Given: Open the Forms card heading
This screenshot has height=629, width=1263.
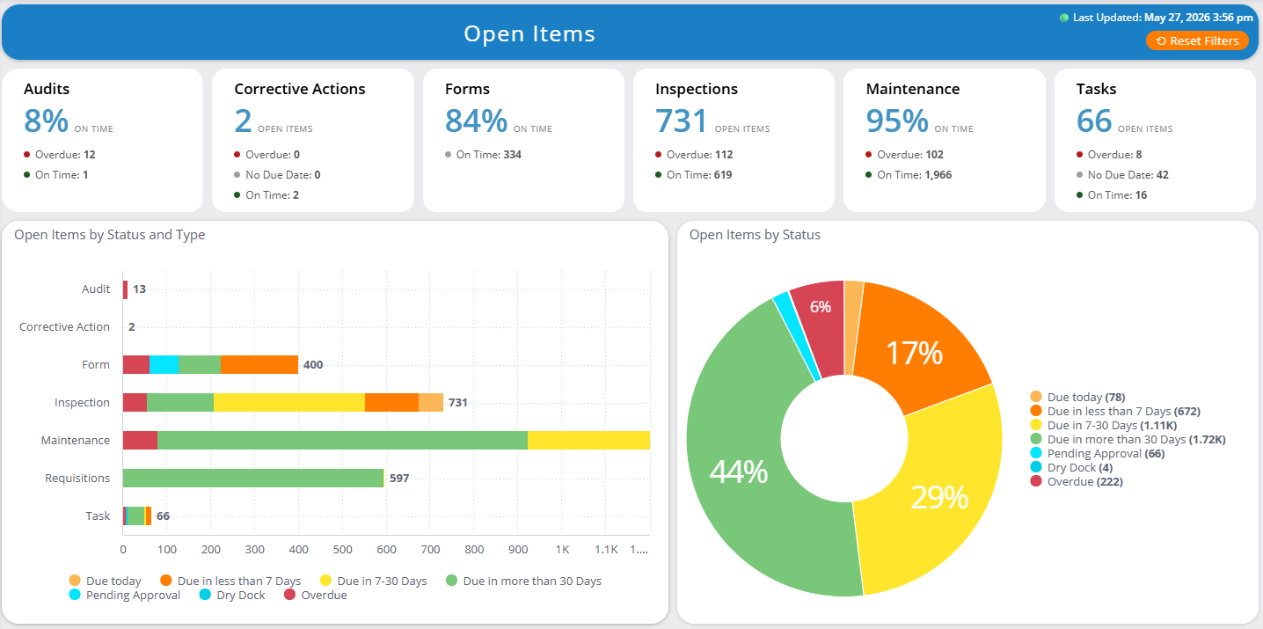Looking at the screenshot, I should 467,89.
